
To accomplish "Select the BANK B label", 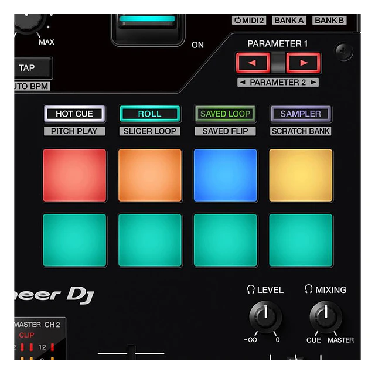I will tap(329, 21).
